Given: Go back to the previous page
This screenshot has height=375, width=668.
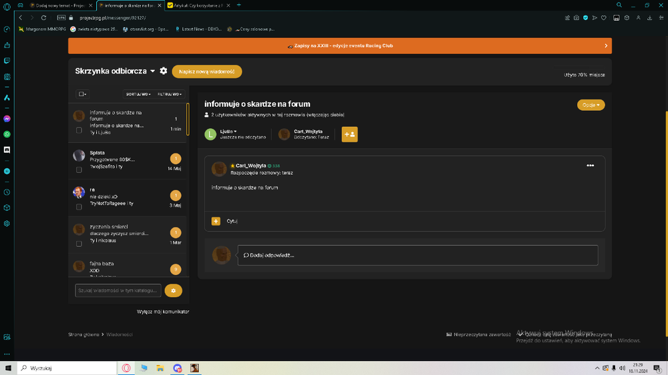Looking at the screenshot, I should (21, 18).
